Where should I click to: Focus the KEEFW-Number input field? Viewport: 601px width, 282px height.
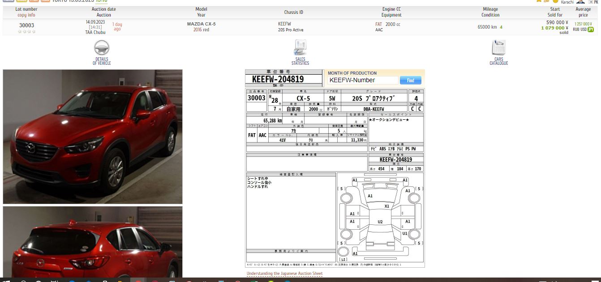click(x=363, y=80)
